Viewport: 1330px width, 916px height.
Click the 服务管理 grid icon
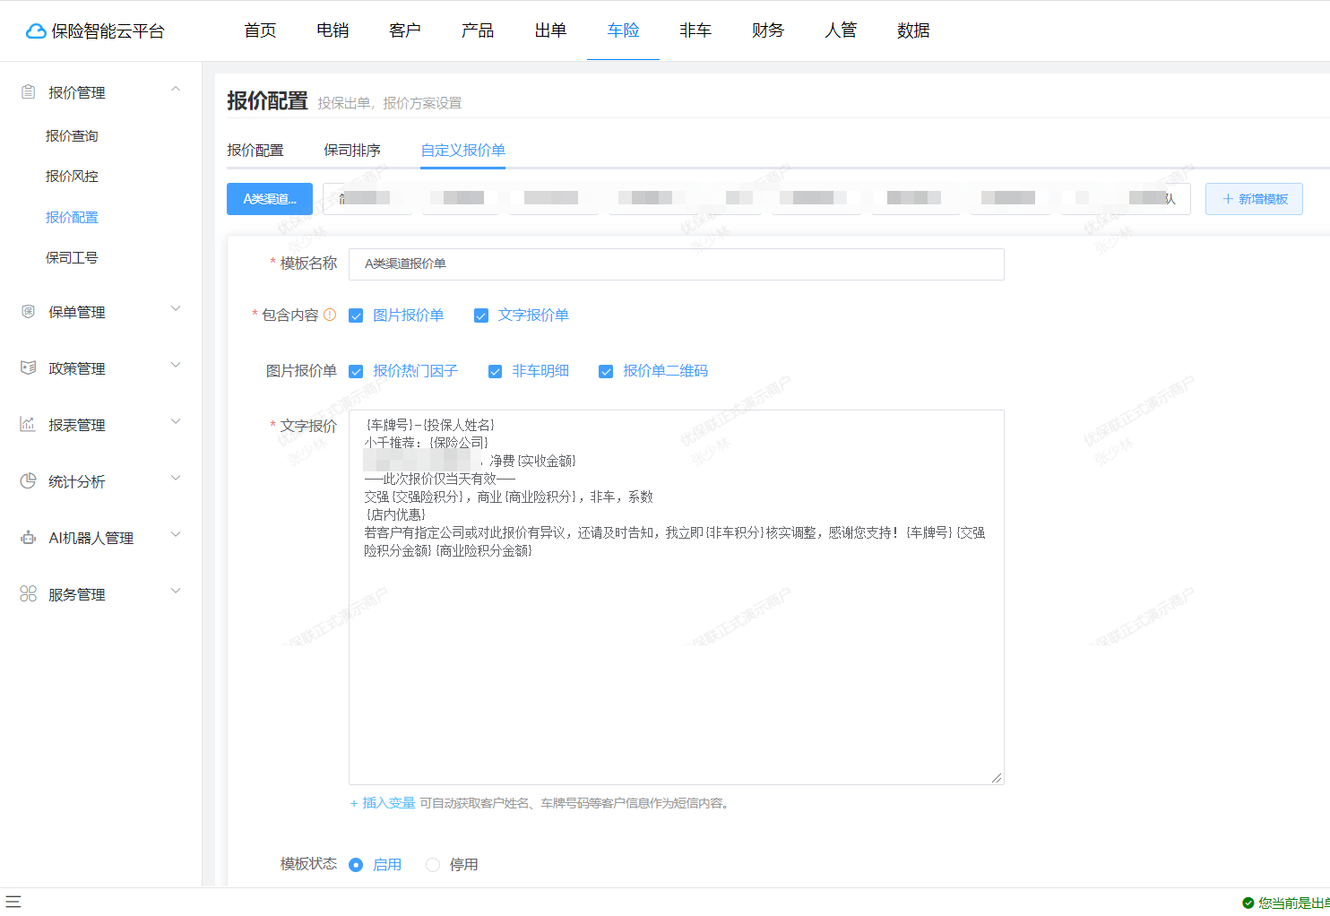point(28,593)
